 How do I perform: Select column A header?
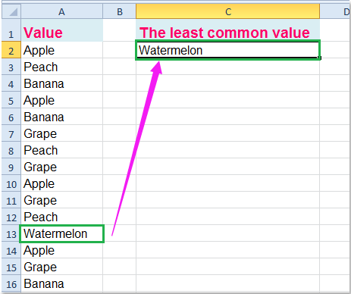tap(61, 11)
